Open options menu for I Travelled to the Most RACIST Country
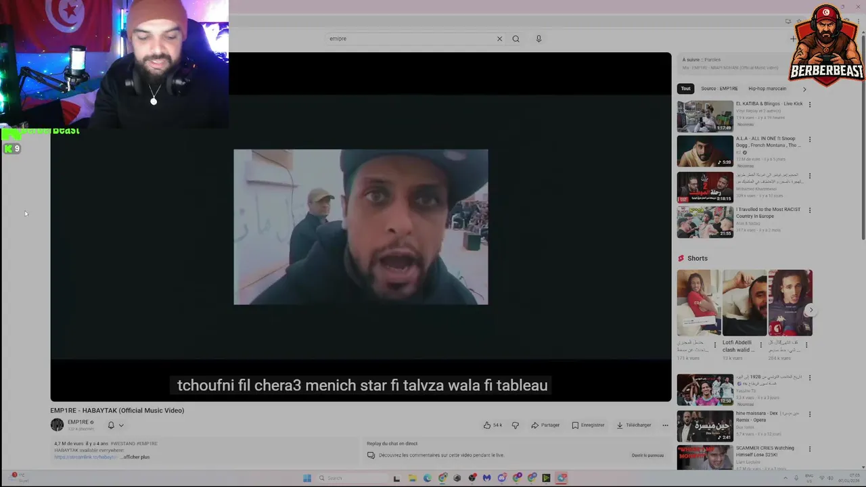The width and height of the screenshot is (866, 487). click(809, 210)
